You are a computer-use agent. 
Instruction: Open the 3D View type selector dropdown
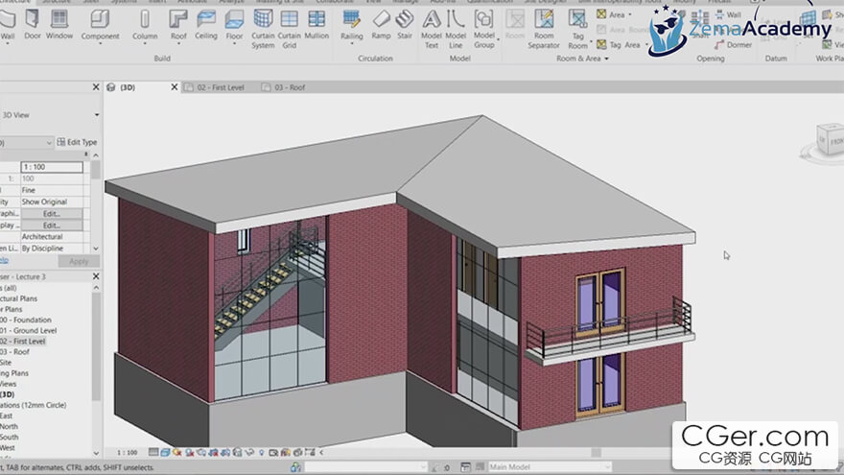(95, 115)
